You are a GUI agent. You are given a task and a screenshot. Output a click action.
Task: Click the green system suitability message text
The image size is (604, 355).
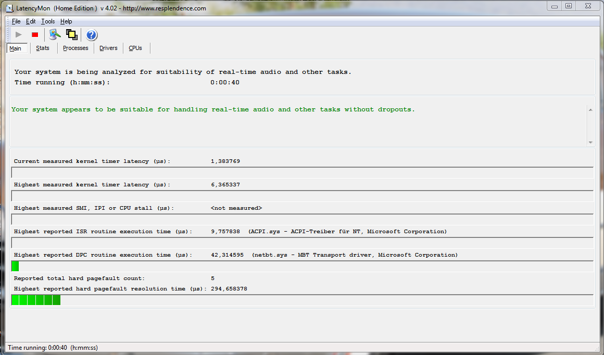pyautogui.click(x=213, y=110)
